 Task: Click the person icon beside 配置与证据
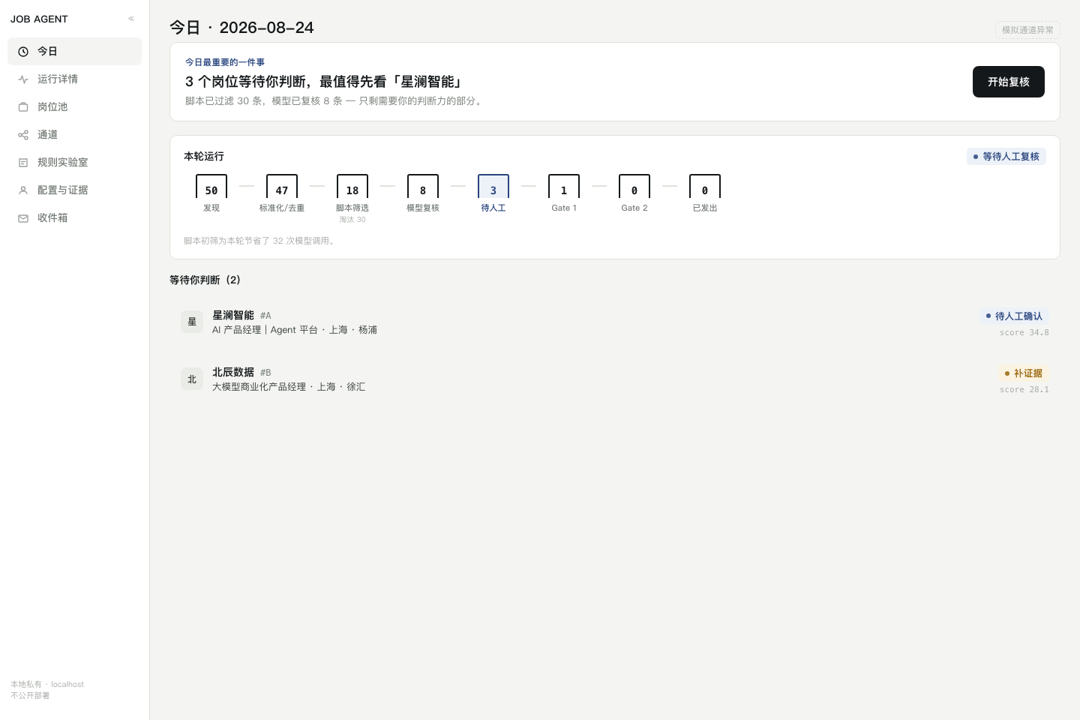(23, 190)
